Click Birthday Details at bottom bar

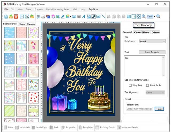pyautogui.click(x=106, y=127)
